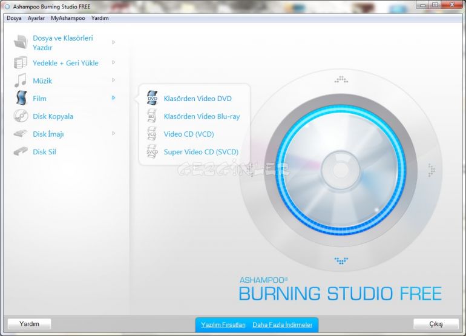This screenshot has width=466, height=336.
Task: Click the bottom blue dotted arrow on wheel
Action: click(341, 261)
